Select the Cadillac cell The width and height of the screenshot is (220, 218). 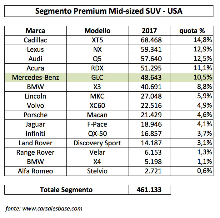pyautogui.click(x=35, y=40)
